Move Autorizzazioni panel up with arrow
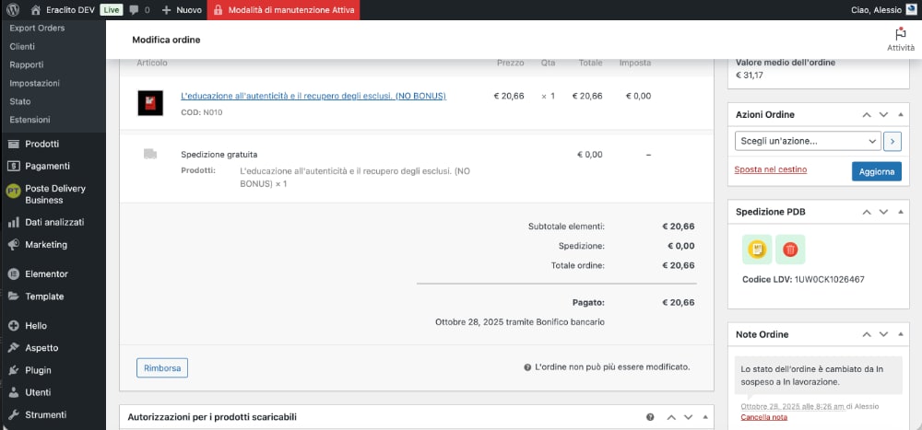The width and height of the screenshot is (922, 430). pos(671,417)
